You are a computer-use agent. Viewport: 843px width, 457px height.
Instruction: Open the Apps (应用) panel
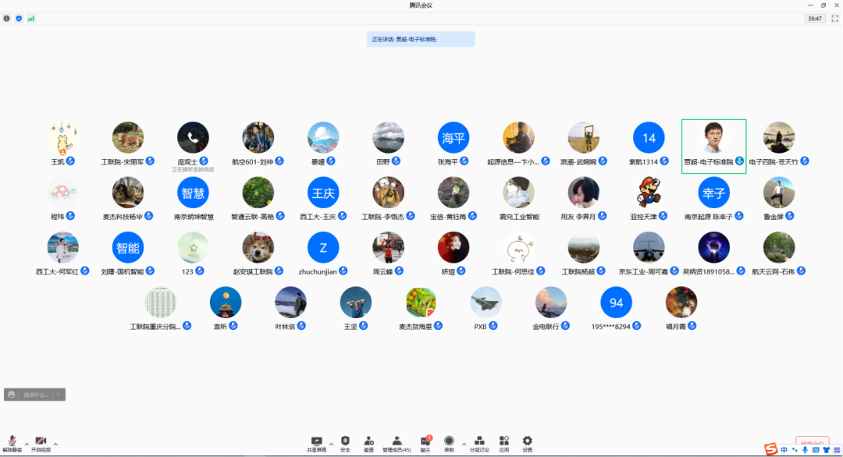point(504,443)
